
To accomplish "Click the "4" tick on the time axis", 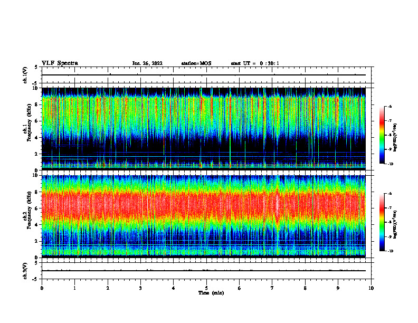I will 174,288.
